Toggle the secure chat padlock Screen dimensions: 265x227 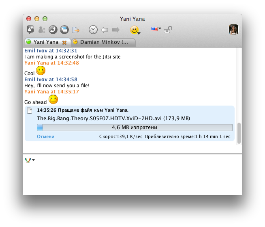[168, 30]
